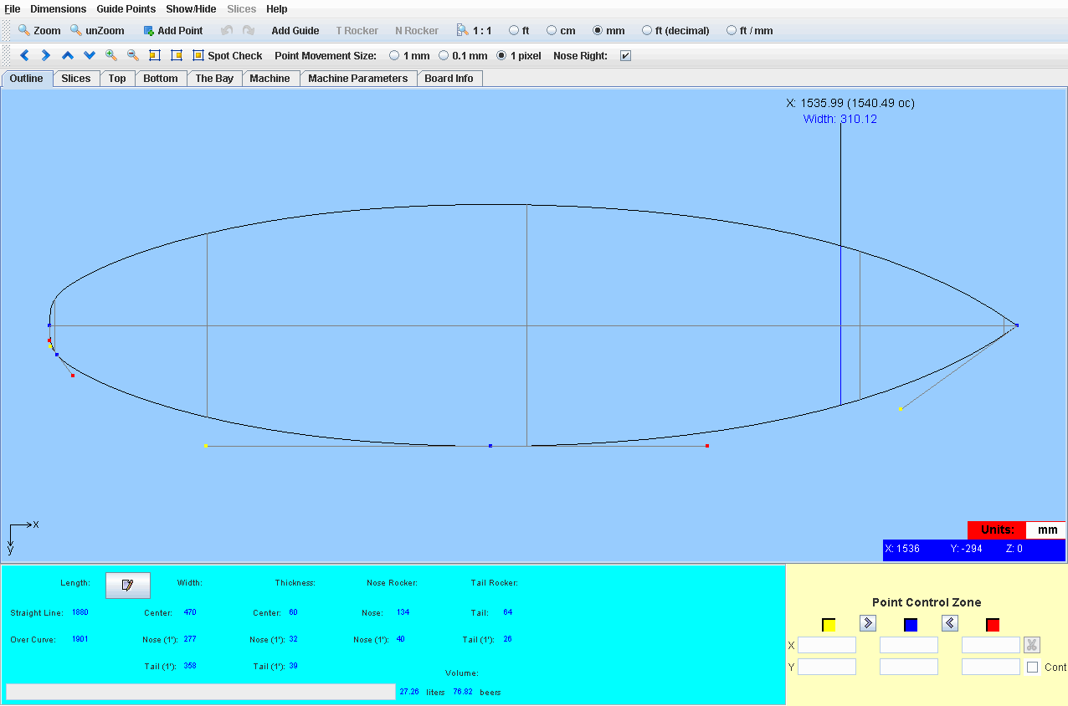1068x706 pixels.
Task: Click the yellow point X input field
Action: 826,646
